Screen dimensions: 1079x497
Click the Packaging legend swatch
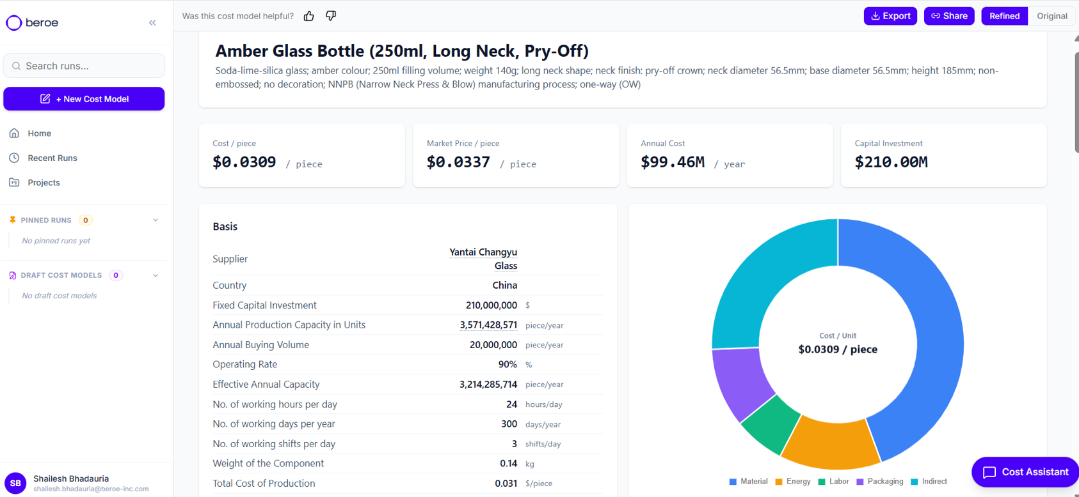click(860, 482)
